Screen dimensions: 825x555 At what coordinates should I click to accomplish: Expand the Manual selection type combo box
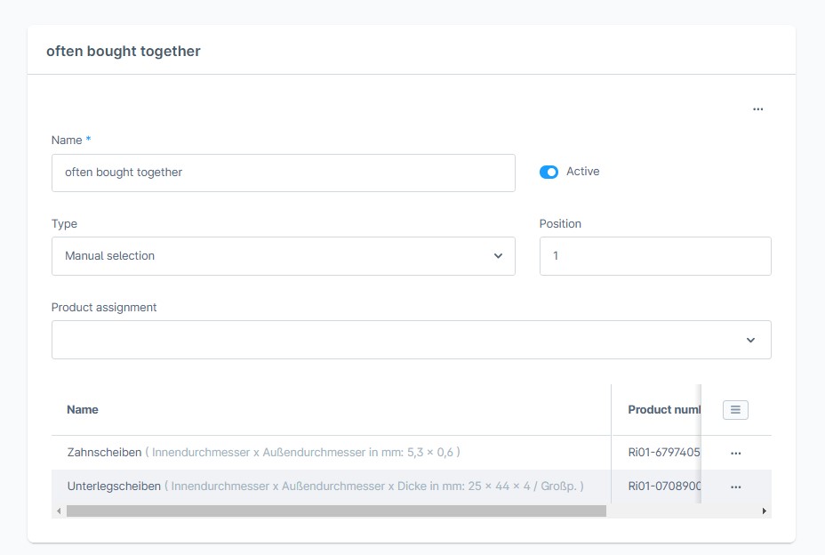284,255
